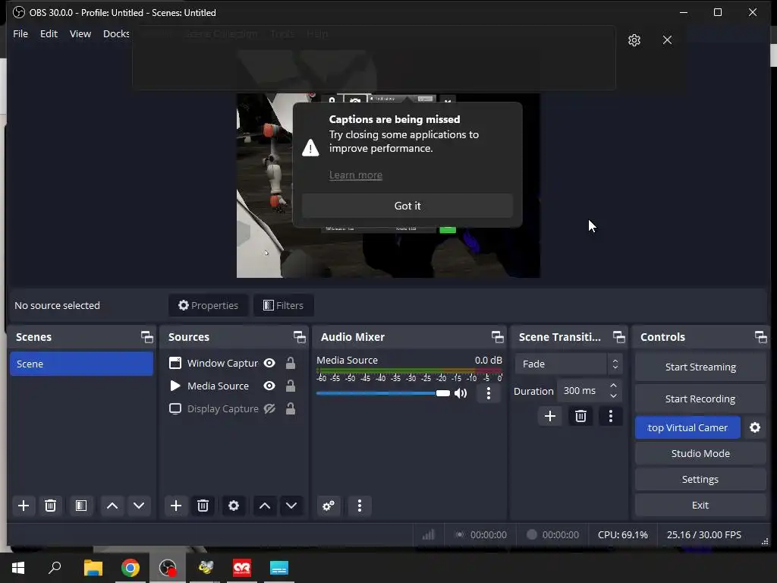777x583 pixels.
Task: Click OBS Studio icon in taskbar
Action: click(x=168, y=568)
